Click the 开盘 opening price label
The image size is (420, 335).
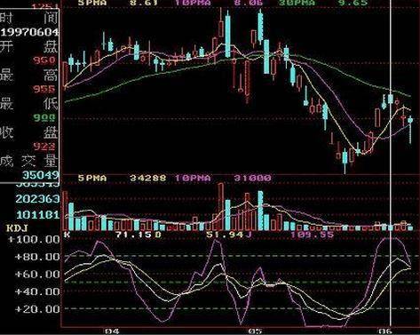click(x=28, y=47)
